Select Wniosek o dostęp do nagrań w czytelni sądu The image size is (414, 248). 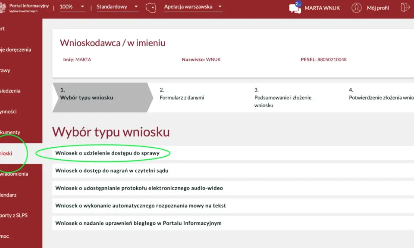[233, 170]
